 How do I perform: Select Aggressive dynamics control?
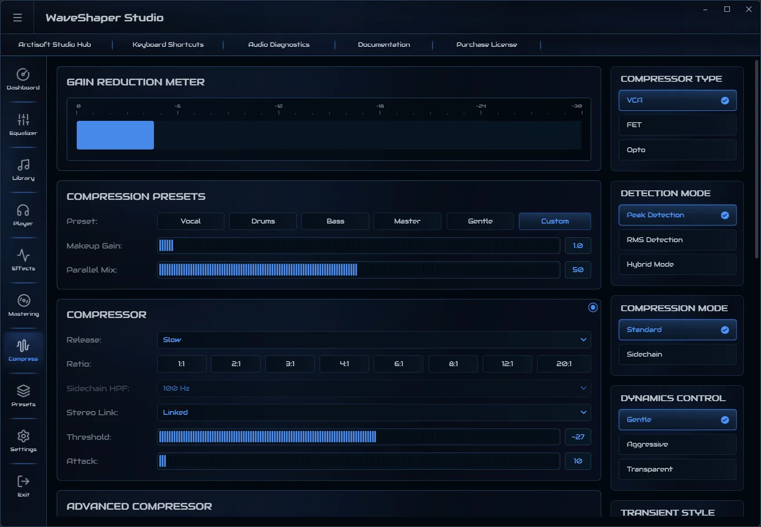[677, 444]
